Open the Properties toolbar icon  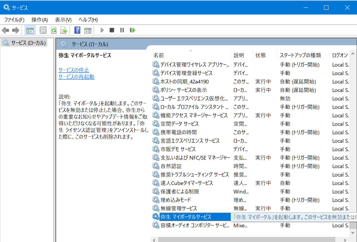[x=43, y=30]
